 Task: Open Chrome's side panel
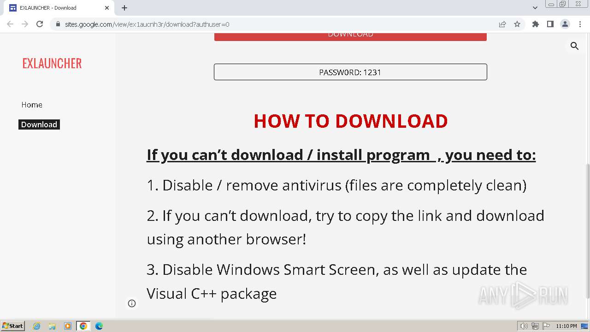click(x=550, y=24)
